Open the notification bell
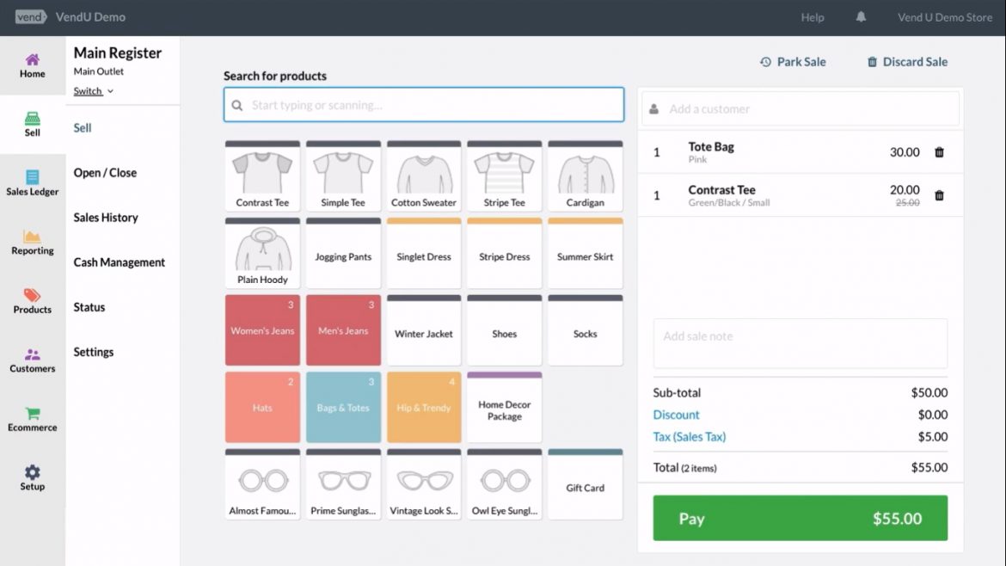 click(x=861, y=16)
